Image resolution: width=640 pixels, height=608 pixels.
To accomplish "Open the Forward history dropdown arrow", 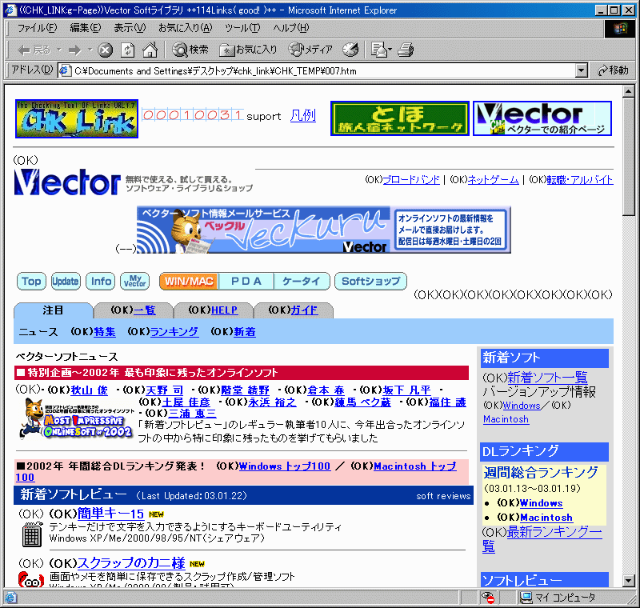I will [90, 50].
